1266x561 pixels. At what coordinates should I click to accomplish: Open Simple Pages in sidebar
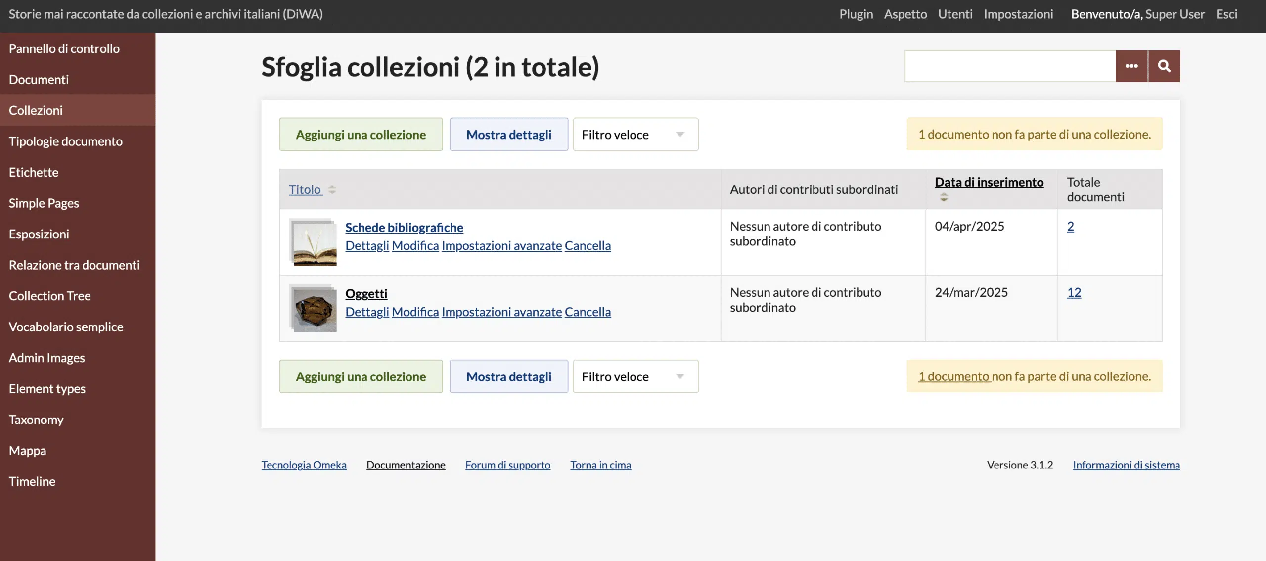78,203
